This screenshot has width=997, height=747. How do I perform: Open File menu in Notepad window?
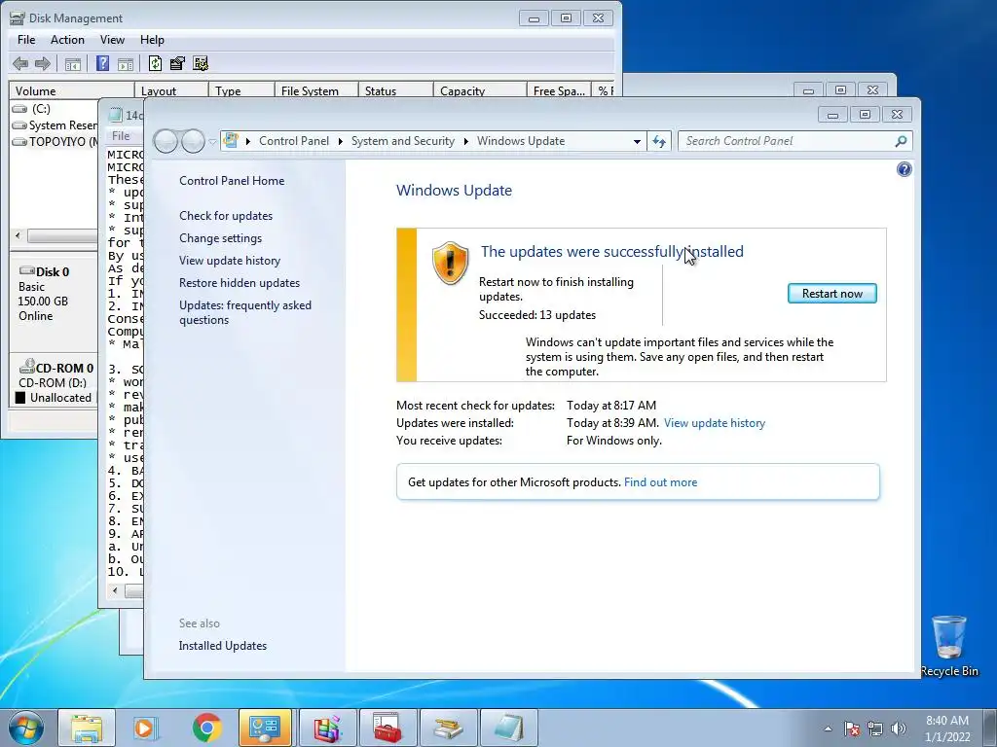(121, 135)
